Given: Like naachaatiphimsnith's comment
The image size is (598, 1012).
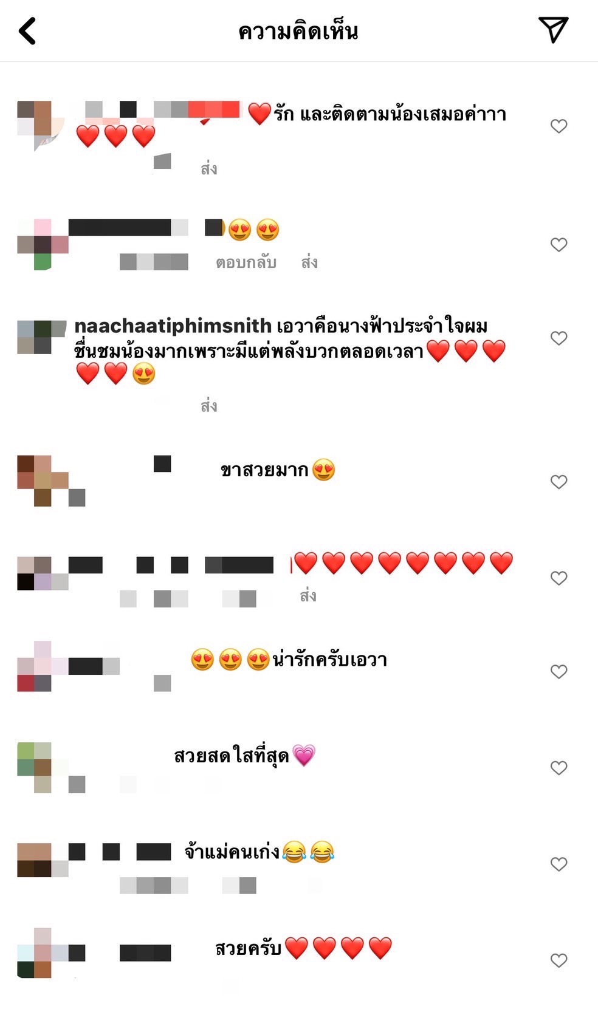Looking at the screenshot, I should tap(558, 338).
